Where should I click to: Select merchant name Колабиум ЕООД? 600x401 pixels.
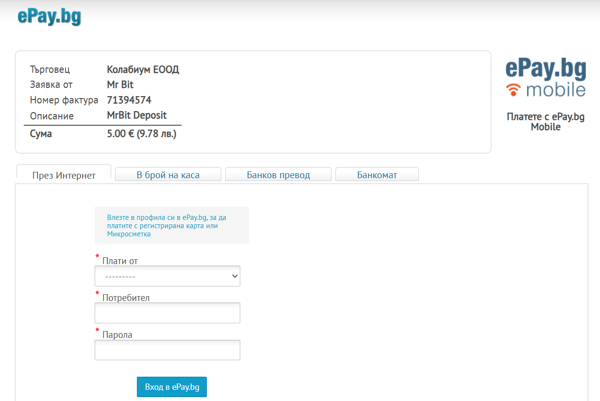[x=143, y=69]
